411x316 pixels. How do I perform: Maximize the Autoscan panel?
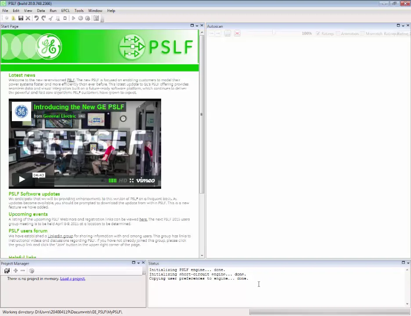tap(398, 25)
